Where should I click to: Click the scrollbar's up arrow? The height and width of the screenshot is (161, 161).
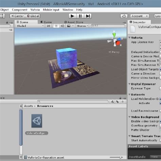tap(21, 106)
